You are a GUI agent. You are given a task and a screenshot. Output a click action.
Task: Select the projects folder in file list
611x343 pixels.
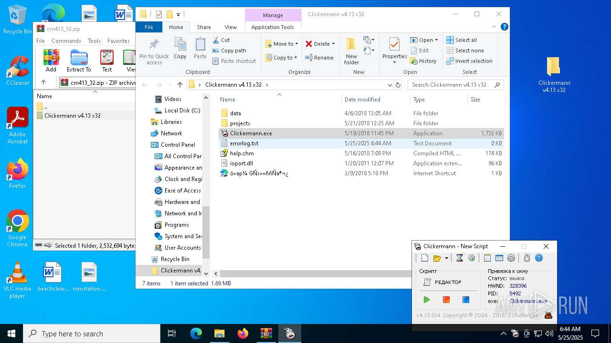[362, 123]
